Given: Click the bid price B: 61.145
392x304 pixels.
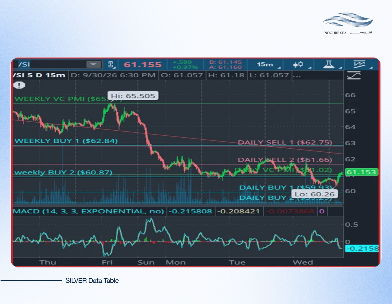Looking at the screenshot, I should [x=226, y=62].
